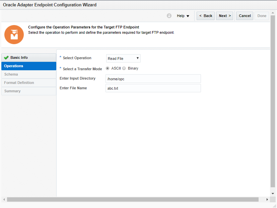This screenshot has height=208, width=277.
Task: Cancel the endpoint configuration wizard
Action: pos(245,16)
